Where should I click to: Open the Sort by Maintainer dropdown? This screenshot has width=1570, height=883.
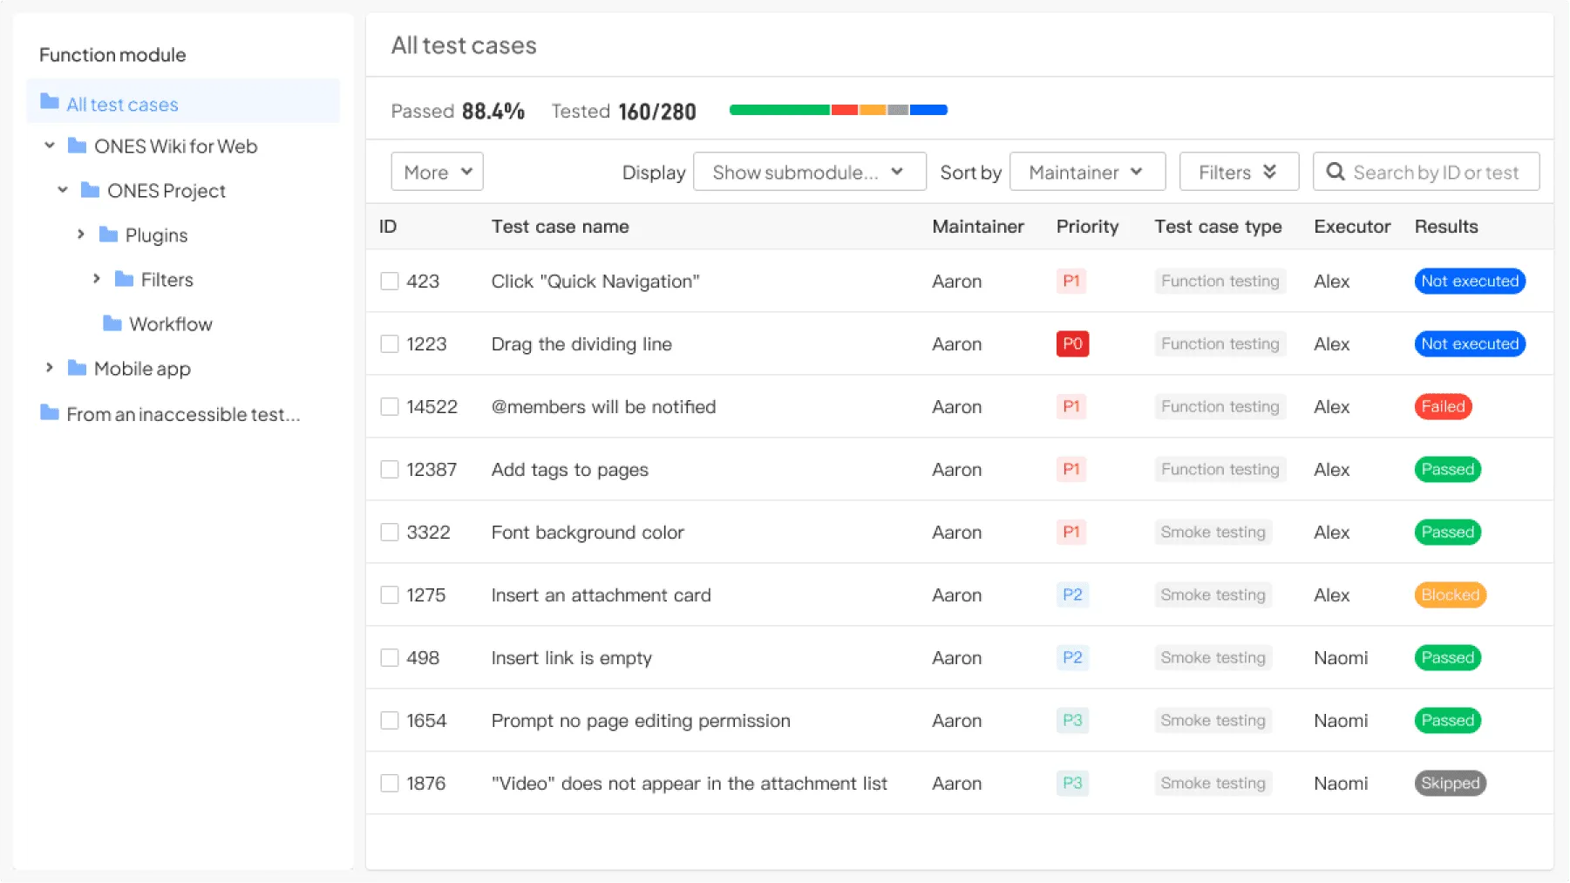click(1086, 172)
